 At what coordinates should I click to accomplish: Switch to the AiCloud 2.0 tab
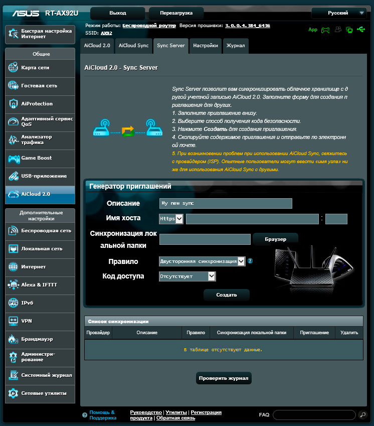(x=97, y=46)
